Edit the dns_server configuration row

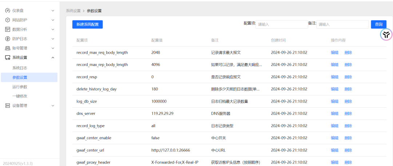334,113
